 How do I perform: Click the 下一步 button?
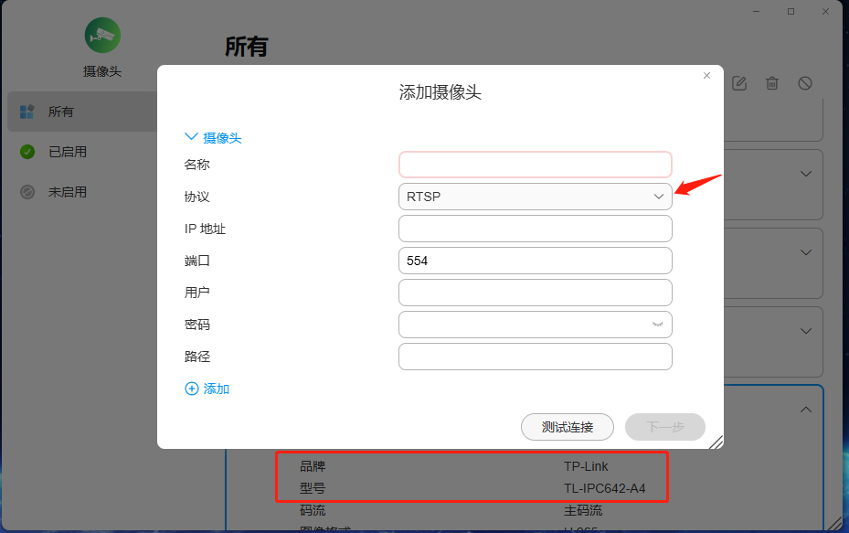click(665, 427)
